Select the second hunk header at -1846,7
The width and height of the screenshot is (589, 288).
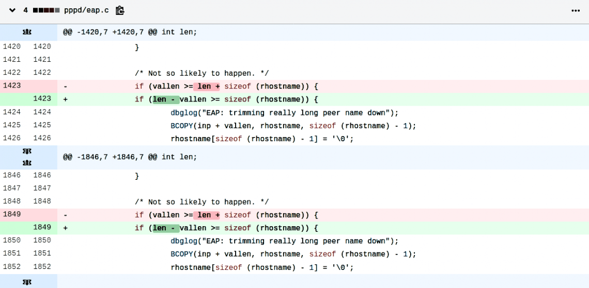pyautogui.click(x=130, y=157)
